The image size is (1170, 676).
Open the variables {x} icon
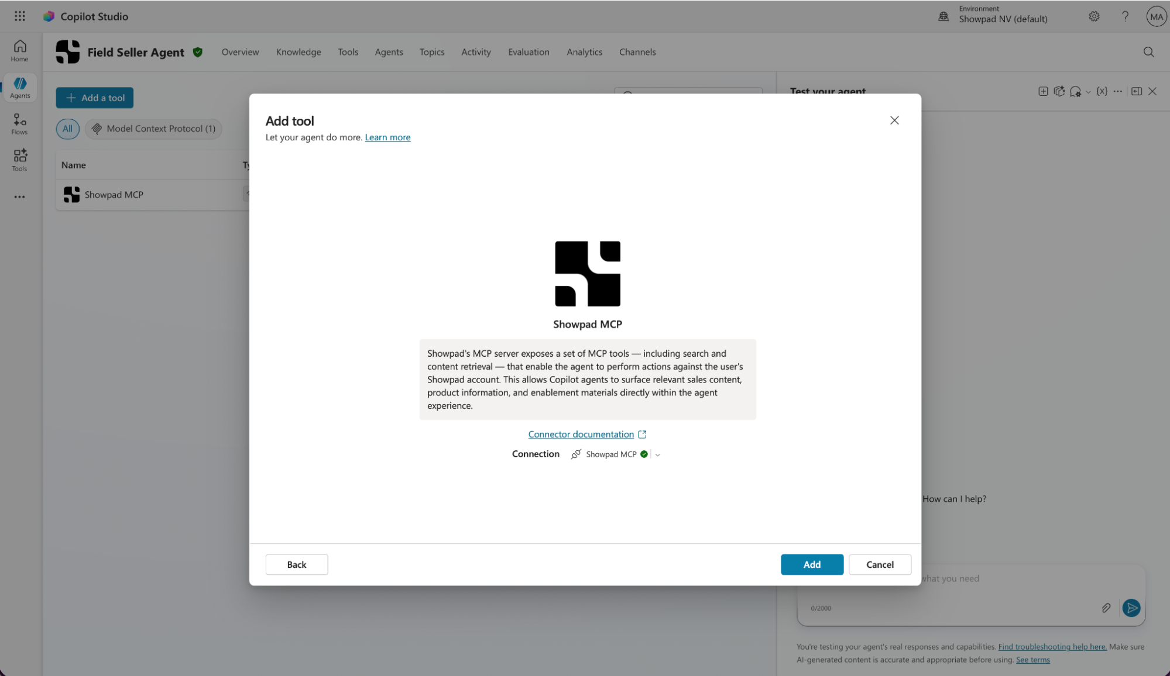click(x=1102, y=91)
